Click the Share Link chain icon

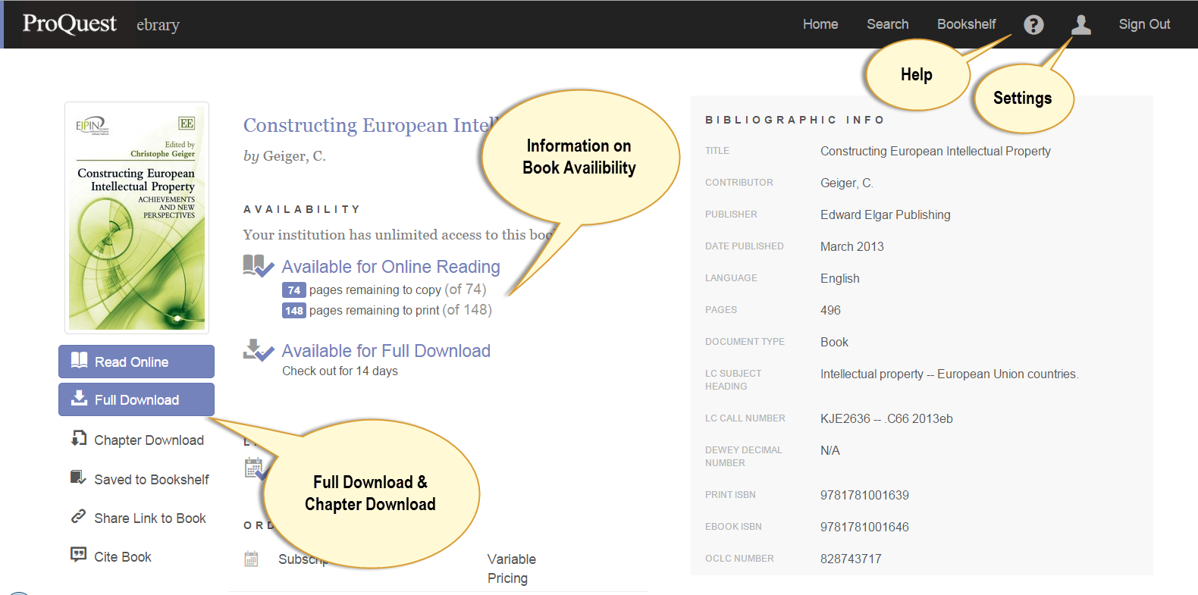pos(78,516)
